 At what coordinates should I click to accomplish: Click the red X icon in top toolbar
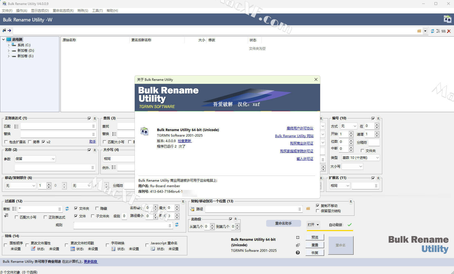click(x=449, y=31)
